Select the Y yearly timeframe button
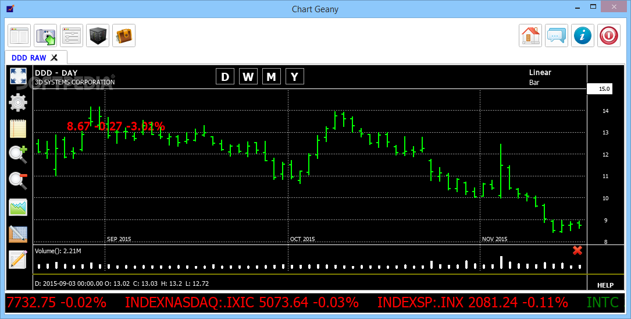 (x=295, y=76)
